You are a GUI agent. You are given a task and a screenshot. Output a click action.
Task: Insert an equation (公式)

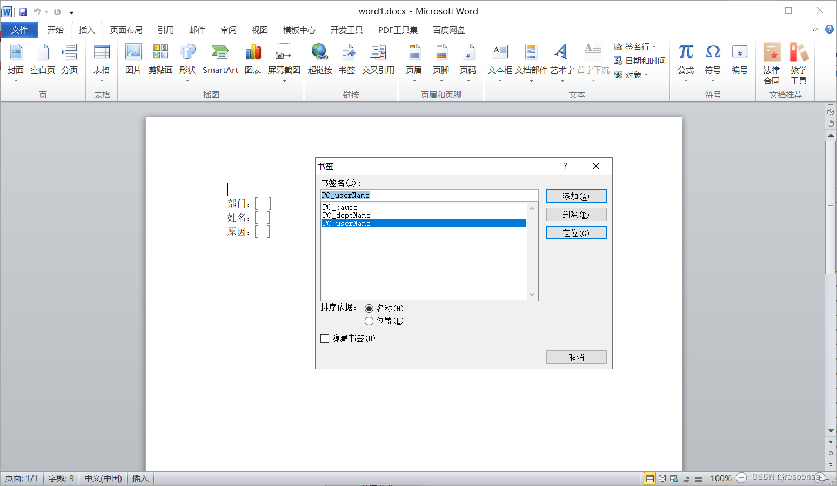(x=686, y=62)
